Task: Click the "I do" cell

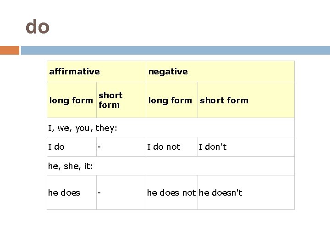Action: (56, 147)
